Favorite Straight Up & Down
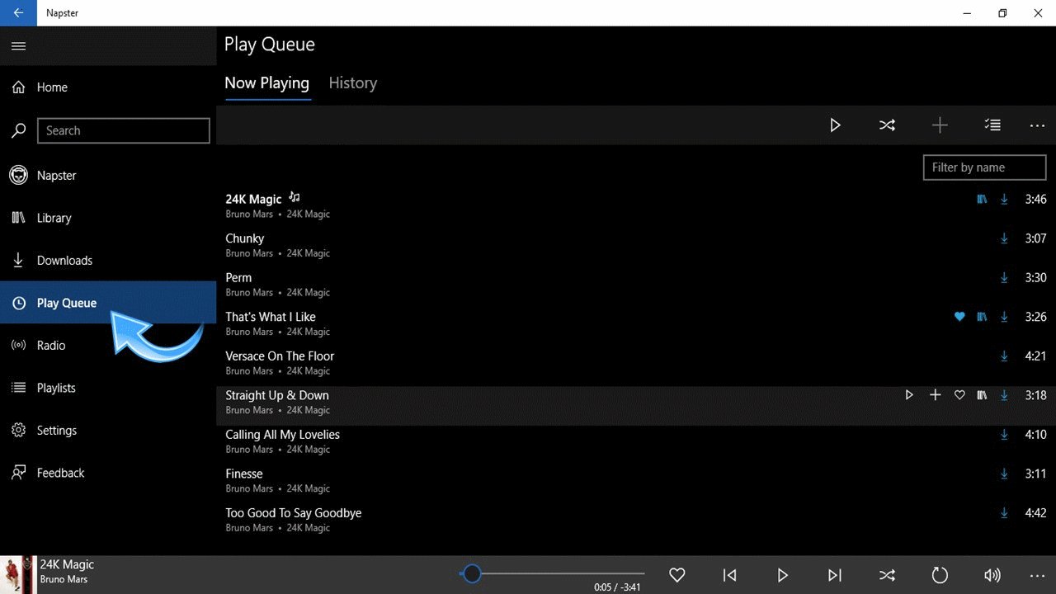The width and height of the screenshot is (1056, 594). [x=959, y=395]
